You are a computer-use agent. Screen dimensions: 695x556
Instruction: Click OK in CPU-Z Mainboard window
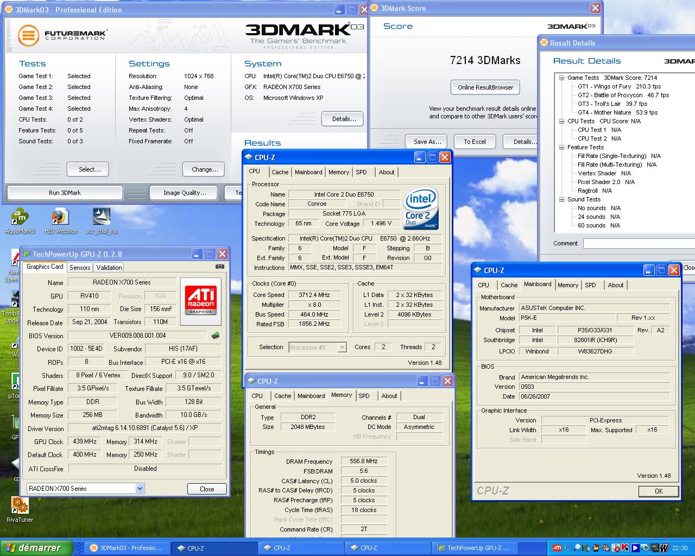pyautogui.click(x=659, y=491)
